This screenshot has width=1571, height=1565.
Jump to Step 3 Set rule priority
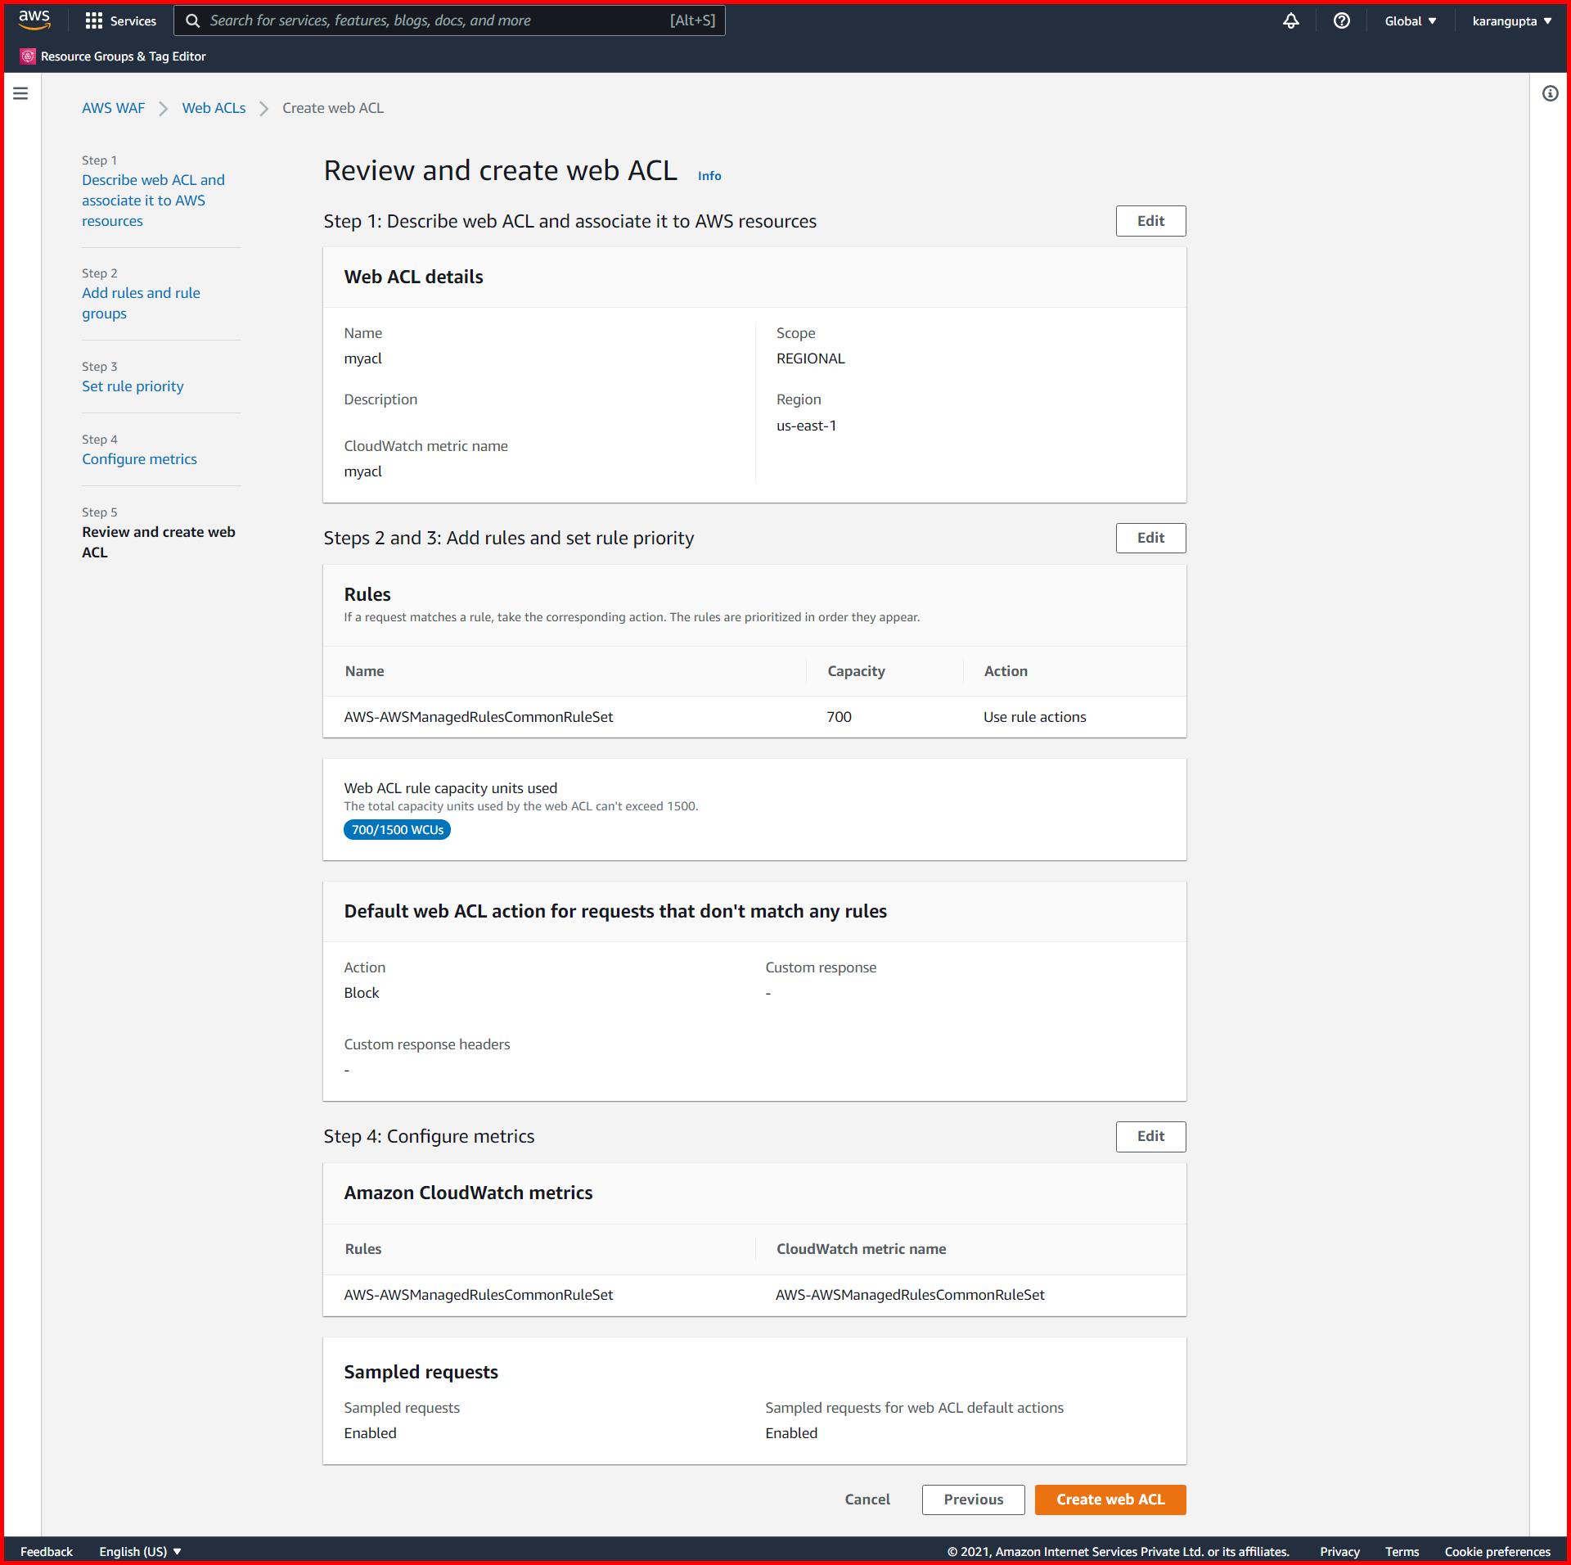coord(132,386)
